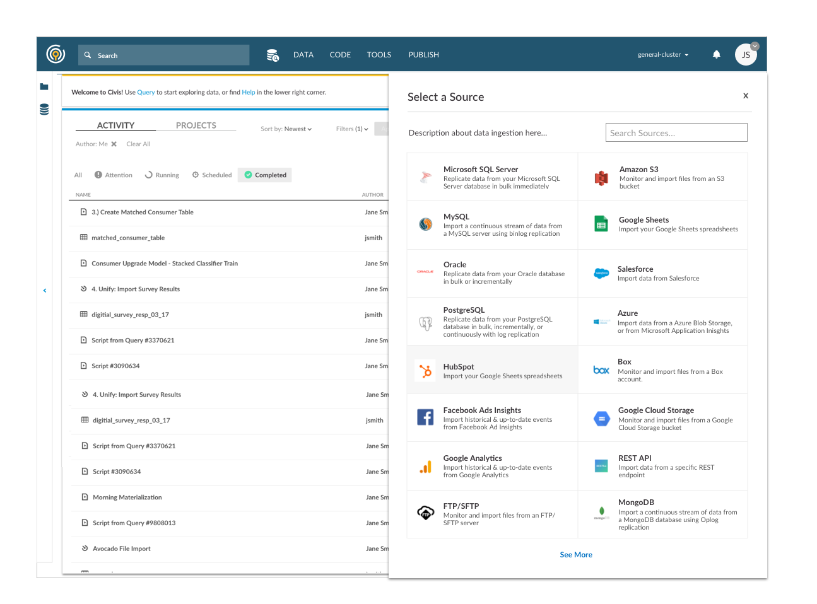The width and height of the screenshot is (817, 604).
Task: Open the CODE menu
Action: pyautogui.click(x=340, y=55)
